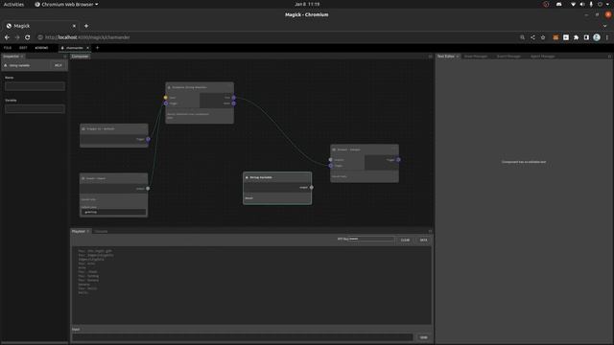Click the SEND button

[x=423, y=337]
